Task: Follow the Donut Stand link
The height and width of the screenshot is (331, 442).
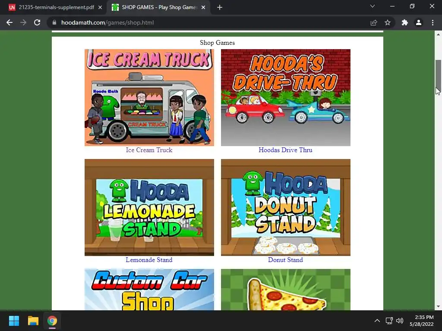Action: [286, 260]
